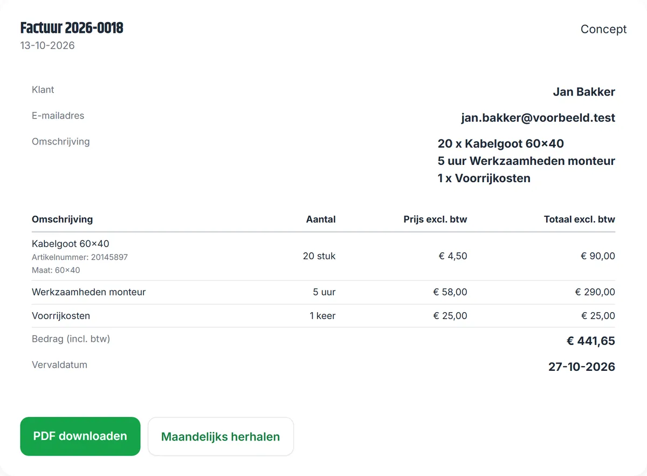The width and height of the screenshot is (647, 476).
Task: Click the invoice date 13-10-2026
Action: tap(47, 45)
